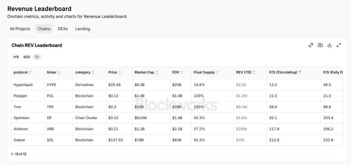Take a screenshot with the camera icon
351x165 pixels.
(320, 45)
